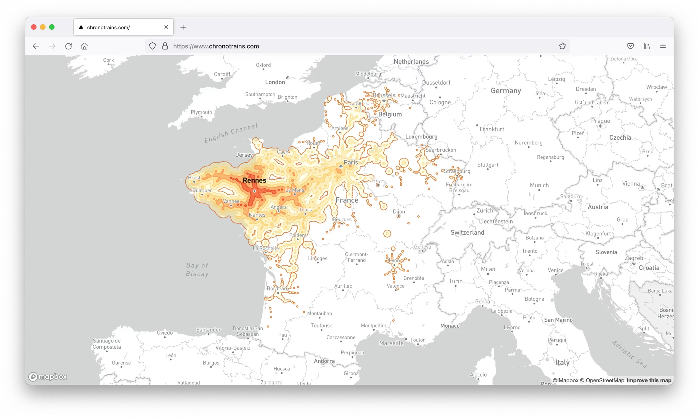Click the Milan city label
Viewport: 699px width, 418px height.
pyautogui.click(x=488, y=269)
